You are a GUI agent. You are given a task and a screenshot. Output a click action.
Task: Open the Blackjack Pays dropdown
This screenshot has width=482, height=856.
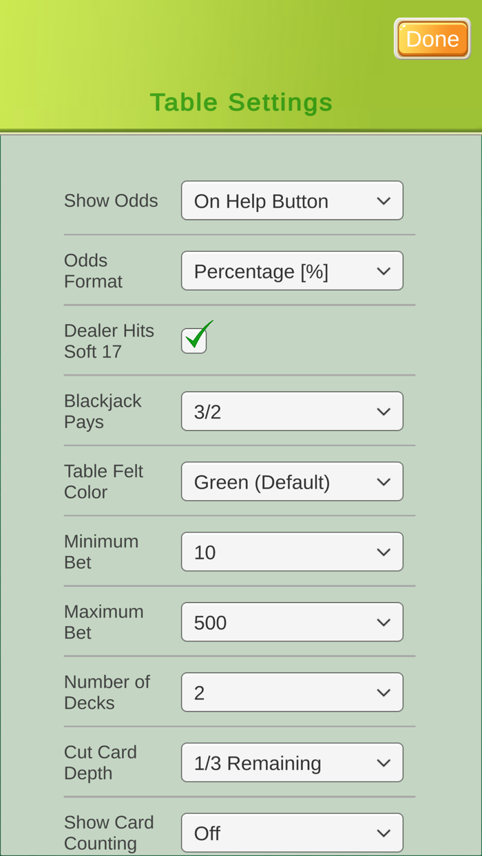(292, 411)
